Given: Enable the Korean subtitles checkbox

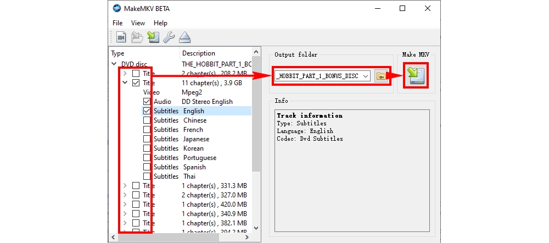Looking at the screenshot, I should (x=147, y=148).
